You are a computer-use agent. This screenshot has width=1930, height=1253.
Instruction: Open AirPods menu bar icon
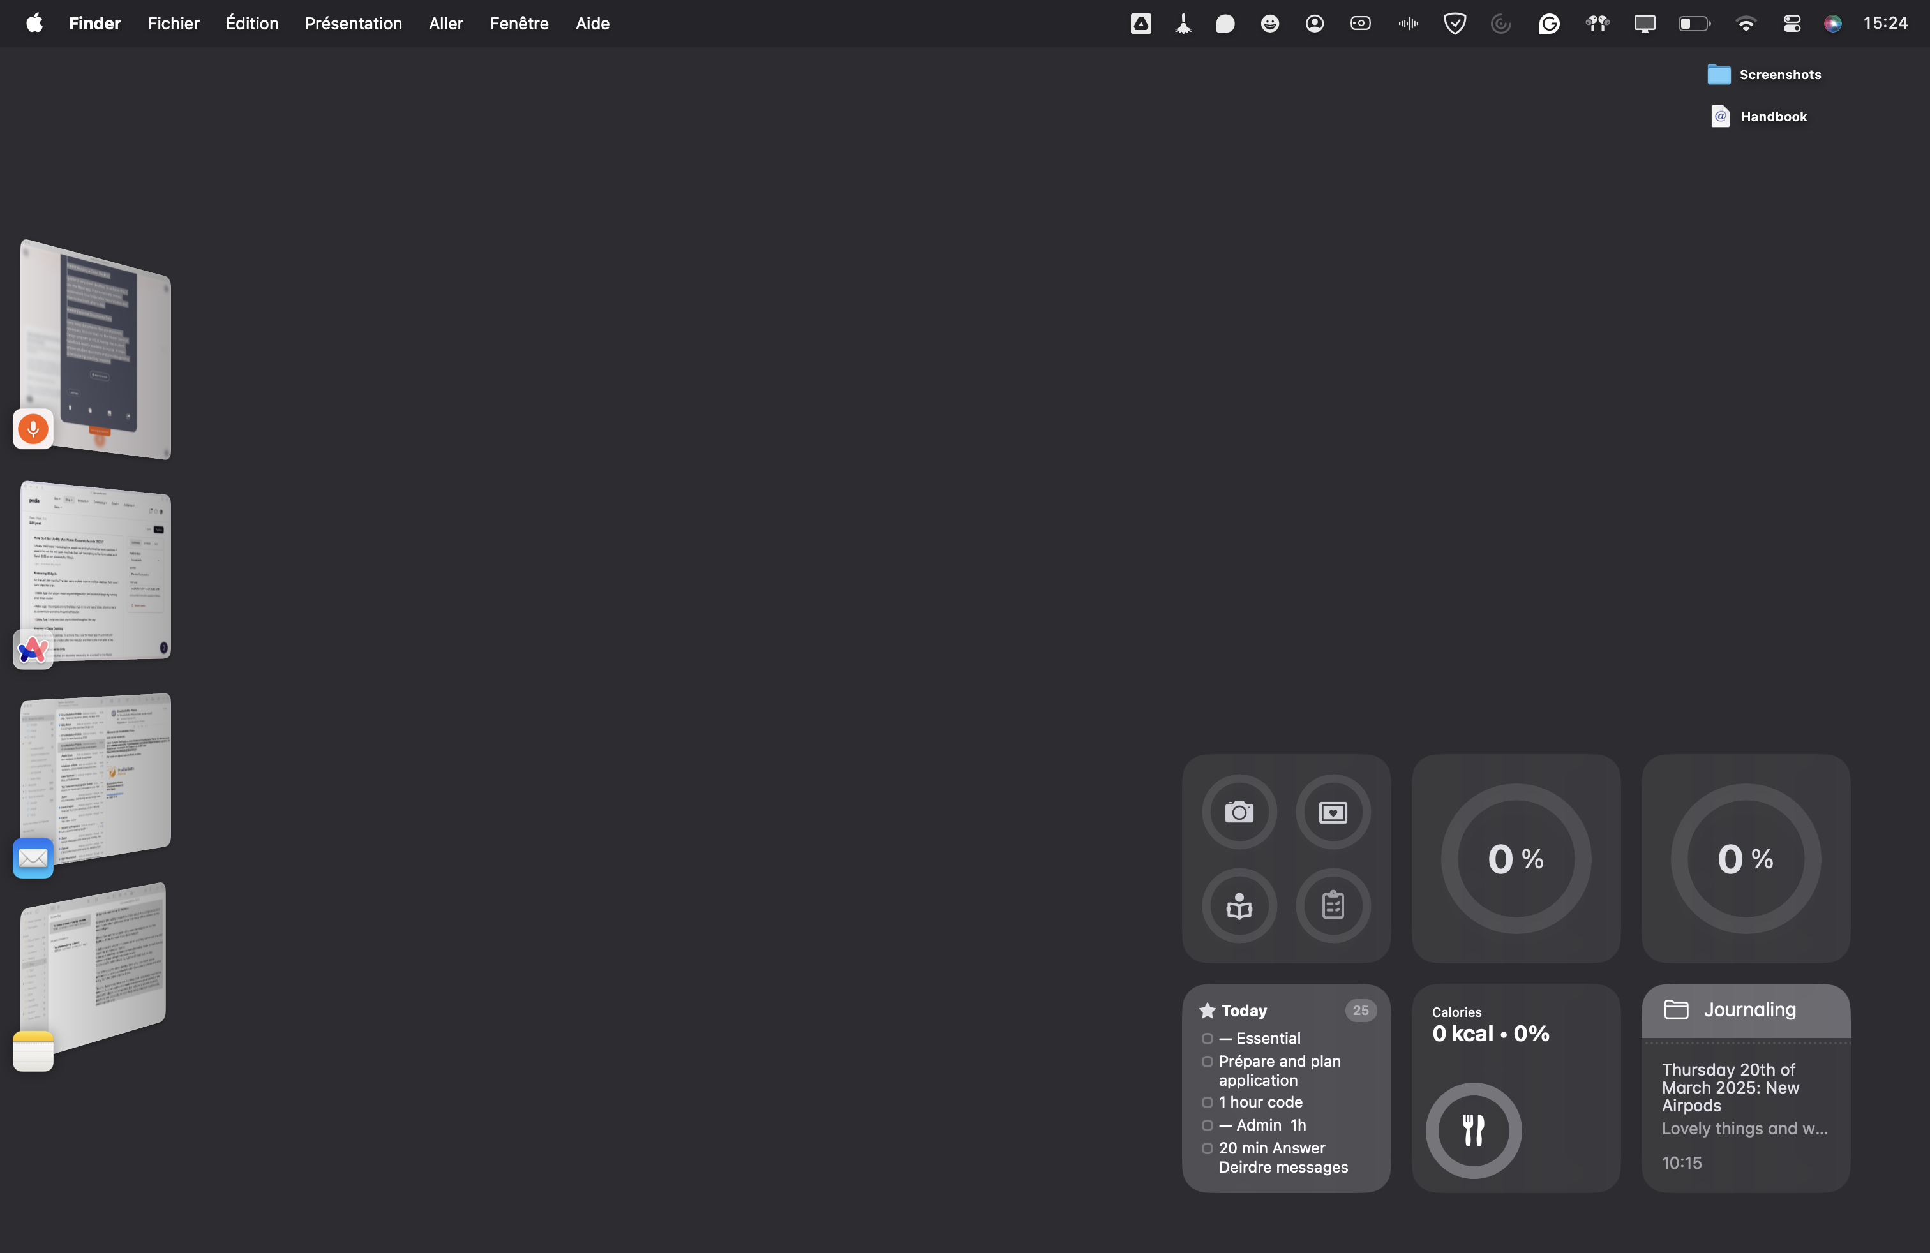1597,24
